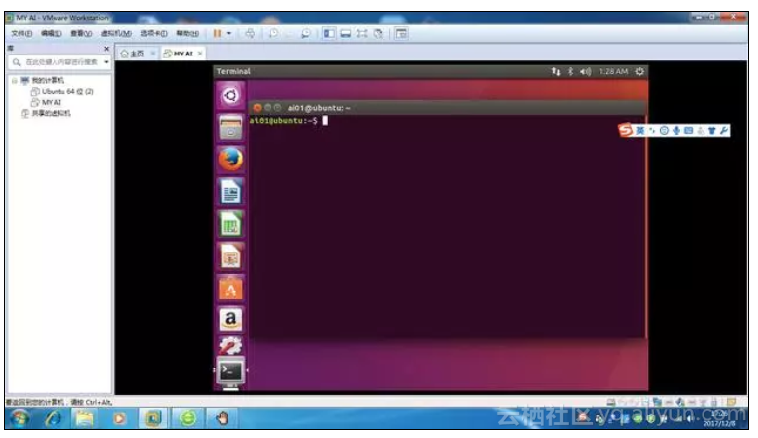Open the Files manager in Ubuntu launcher
This screenshot has height=438, width=758.
(x=231, y=128)
